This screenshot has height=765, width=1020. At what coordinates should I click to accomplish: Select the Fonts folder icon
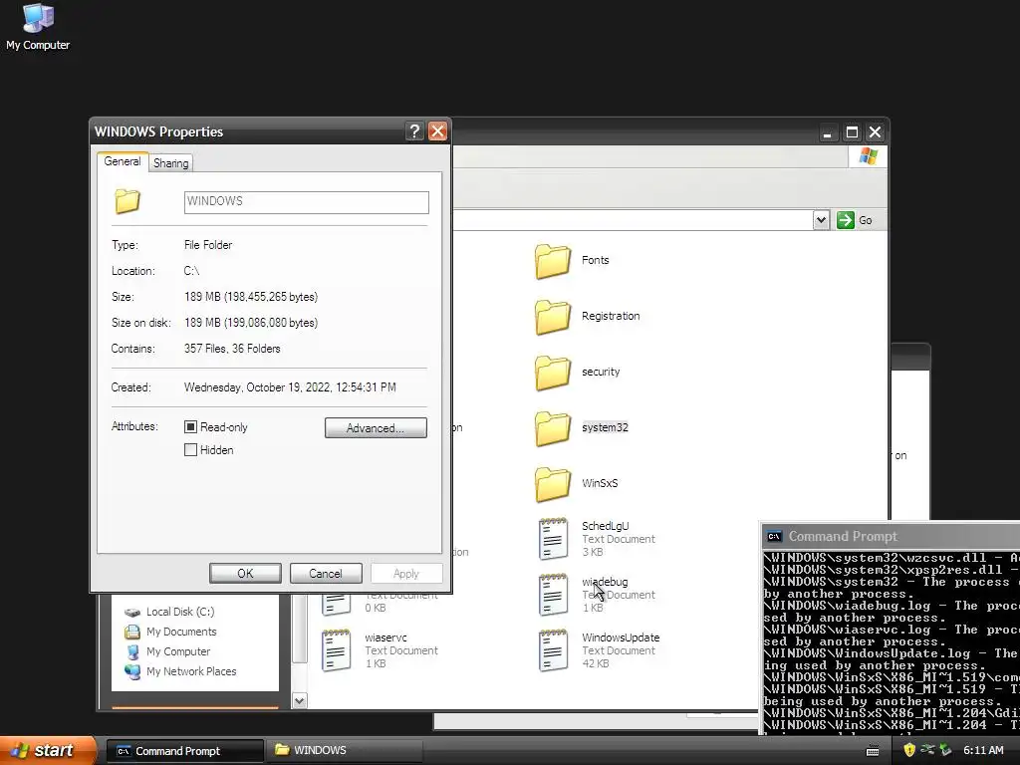[x=553, y=262]
